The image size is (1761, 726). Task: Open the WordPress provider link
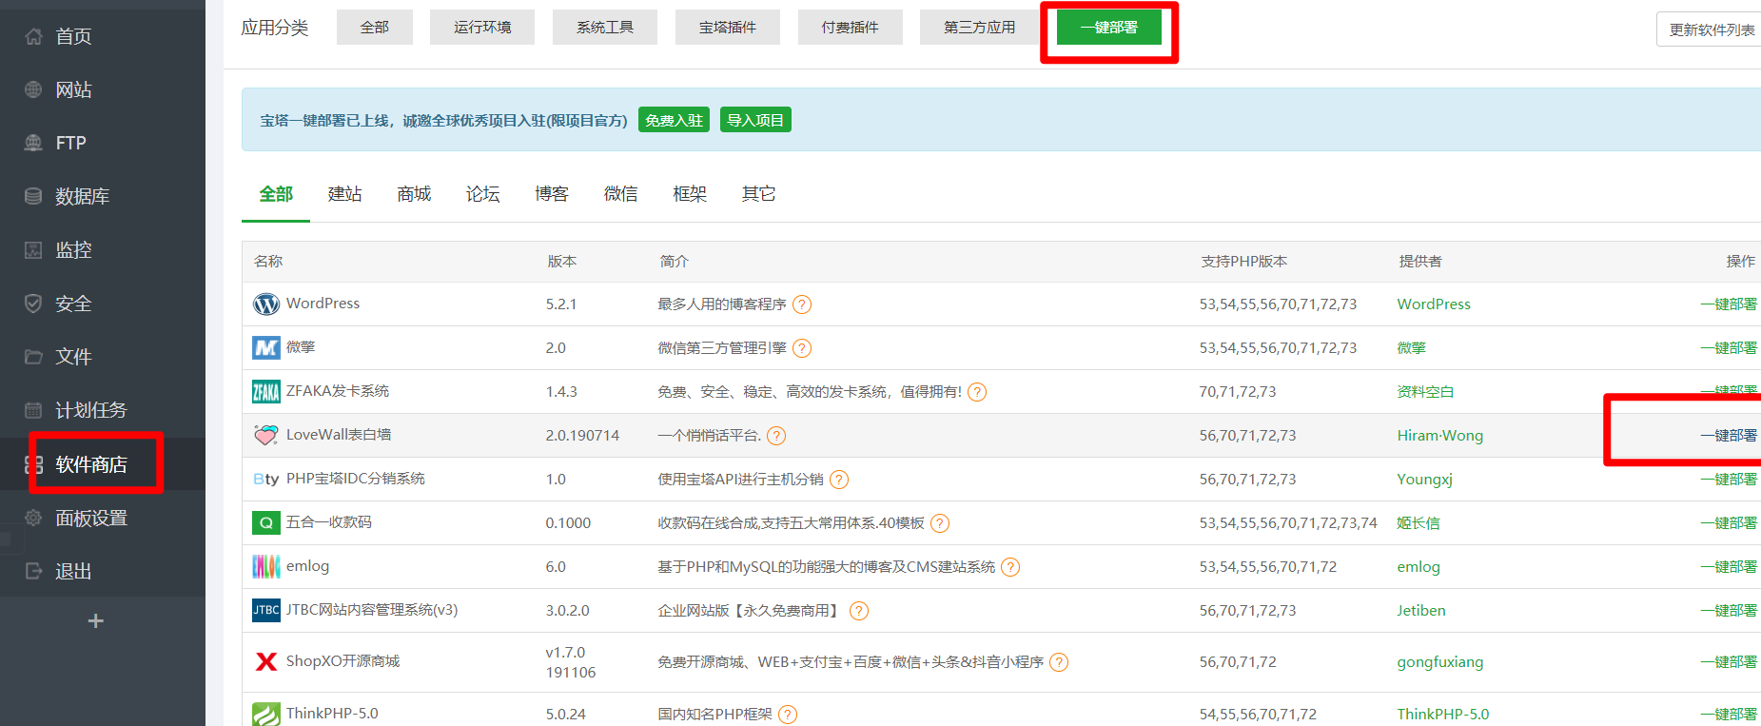(1434, 304)
